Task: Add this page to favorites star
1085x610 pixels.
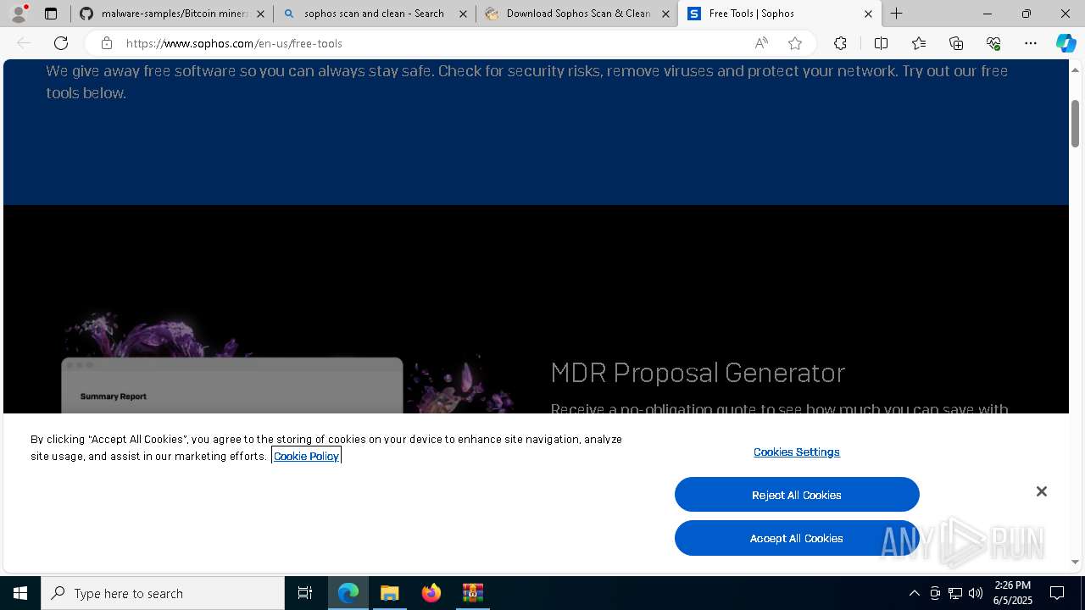Action: [795, 43]
